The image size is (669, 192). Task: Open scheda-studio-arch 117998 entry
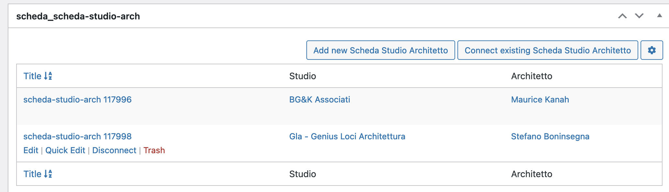(77, 136)
